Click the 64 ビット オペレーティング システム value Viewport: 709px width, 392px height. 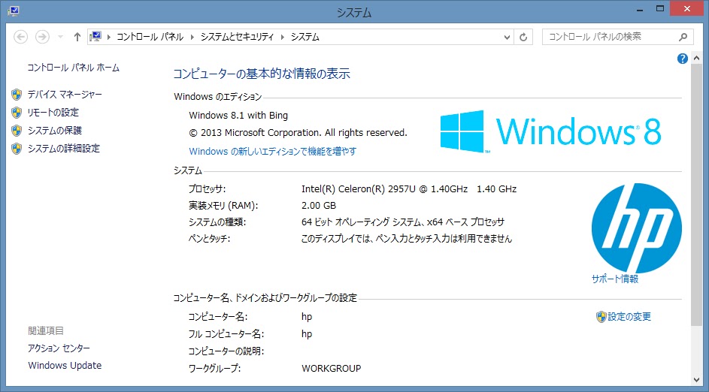(403, 222)
